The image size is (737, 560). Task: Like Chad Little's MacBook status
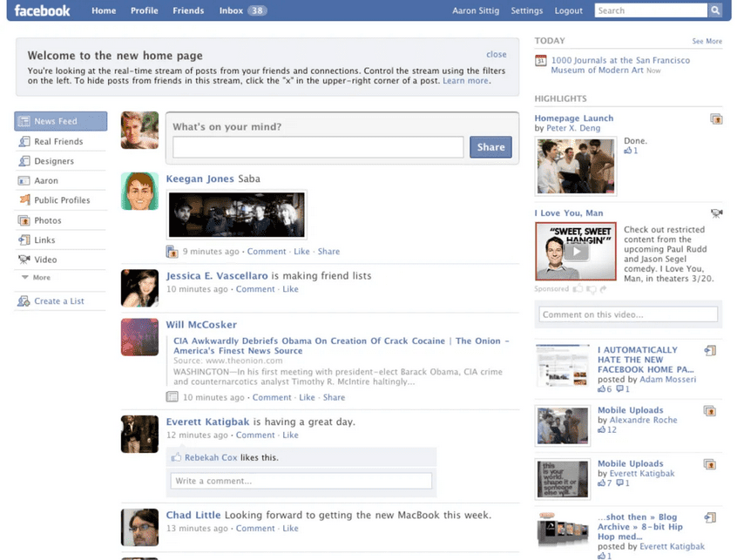click(290, 528)
